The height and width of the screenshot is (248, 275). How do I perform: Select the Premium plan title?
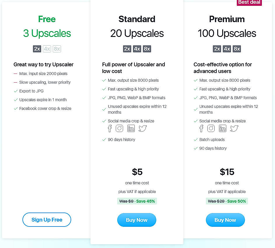point(227,19)
